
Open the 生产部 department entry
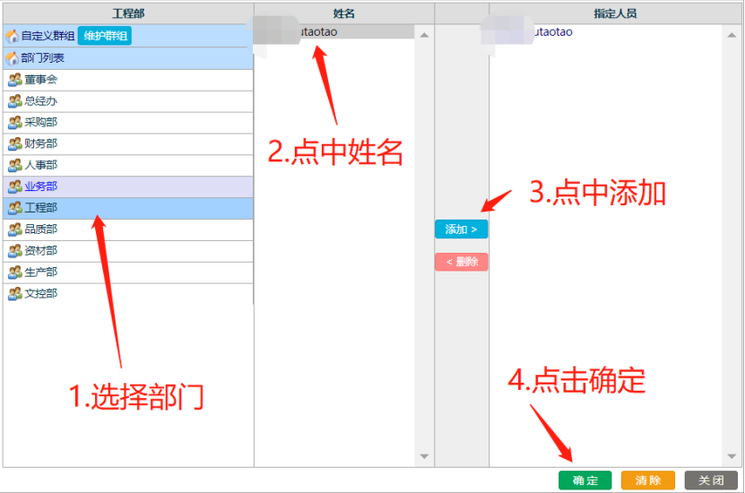tap(41, 272)
